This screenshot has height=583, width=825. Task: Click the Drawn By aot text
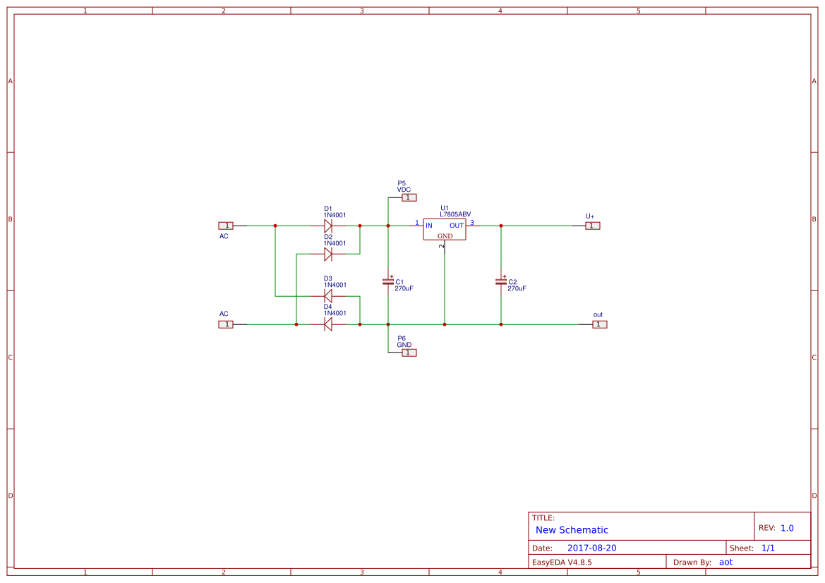725,561
